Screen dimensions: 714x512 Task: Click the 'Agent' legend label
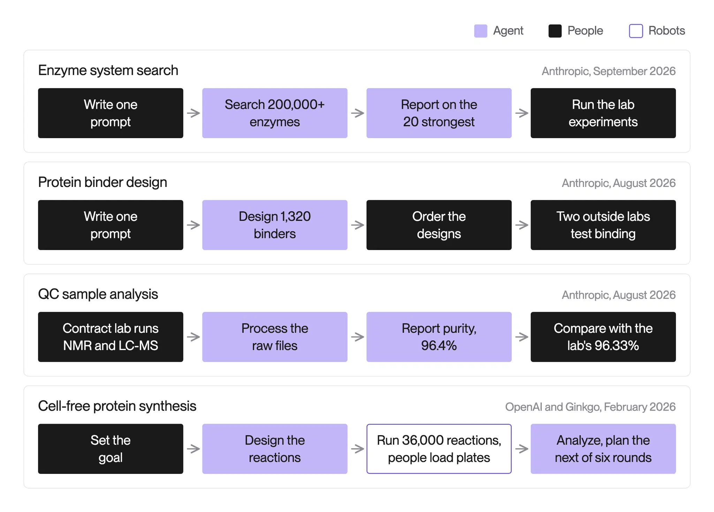pyautogui.click(x=508, y=31)
